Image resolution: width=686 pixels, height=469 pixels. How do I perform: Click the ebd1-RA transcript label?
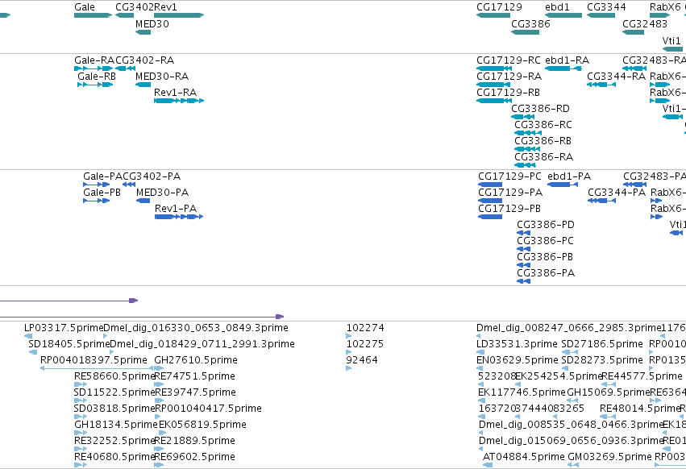pyautogui.click(x=568, y=60)
